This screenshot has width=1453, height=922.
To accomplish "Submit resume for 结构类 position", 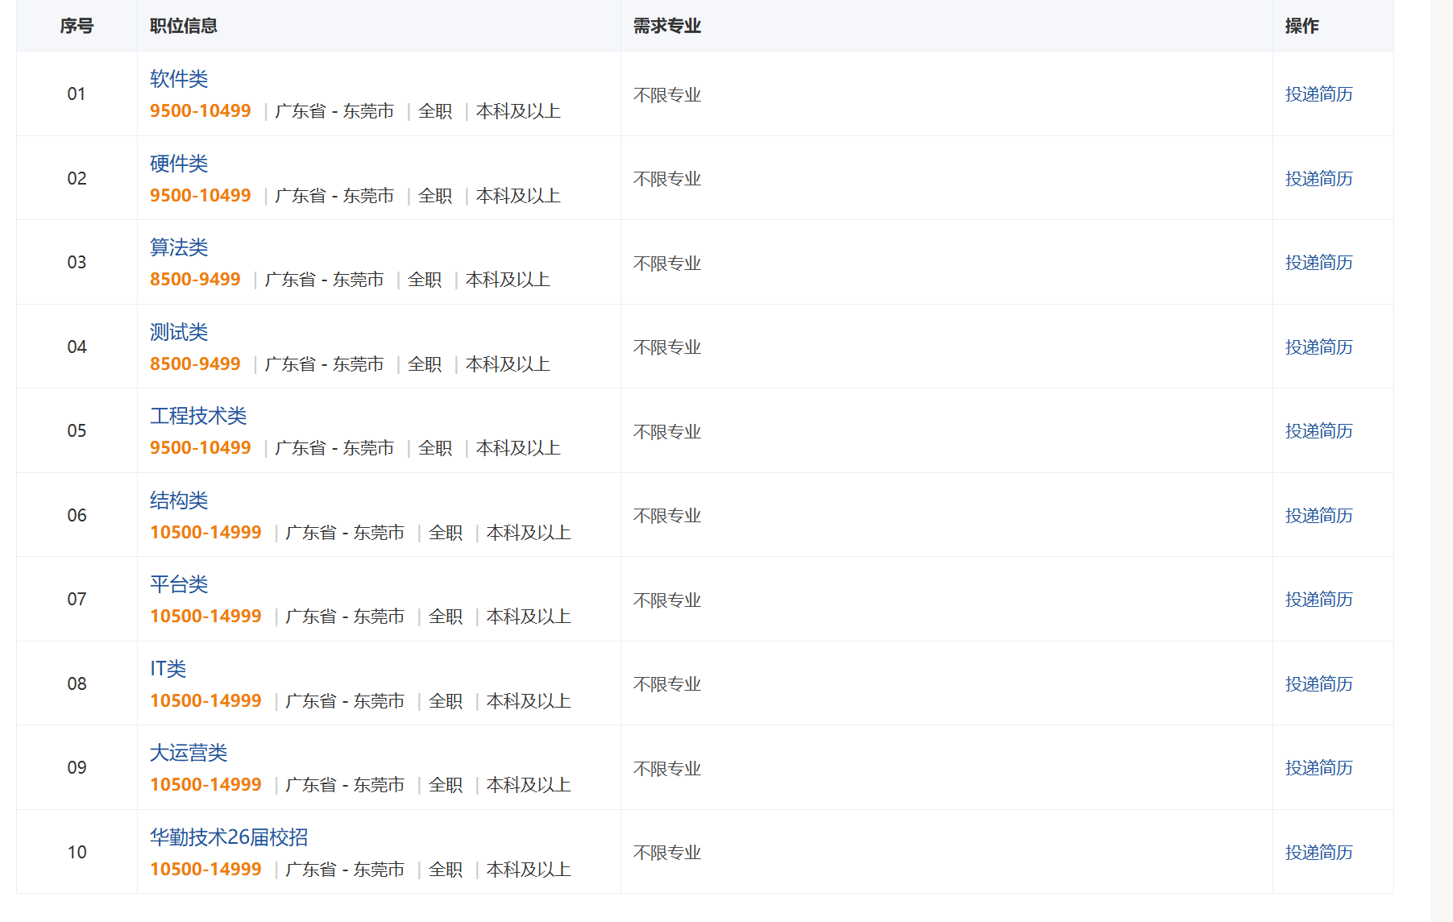I will point(1318,516).
